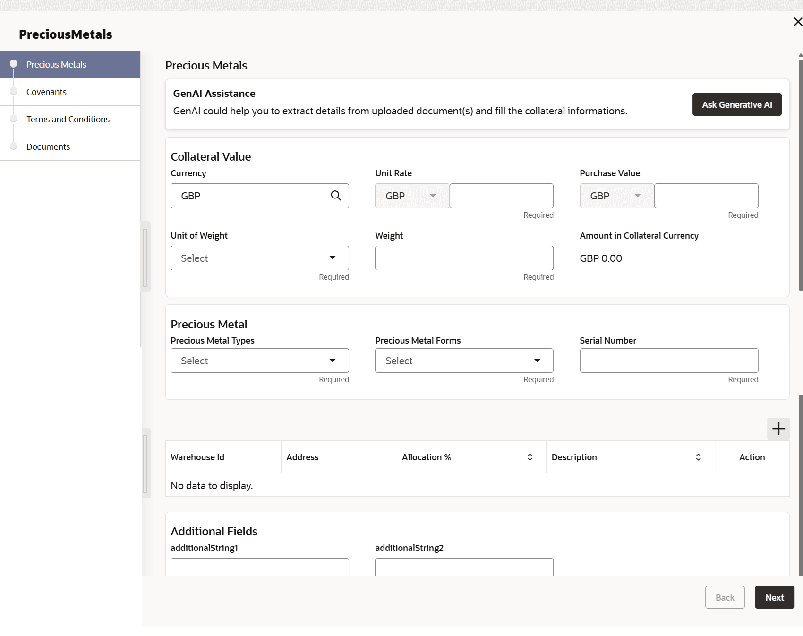Open the Precious Metal Forms dropdown
This screenshot has width=803, height=636.
point(464,361)
